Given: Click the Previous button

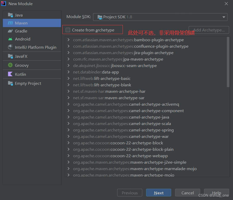Looking at the screenshot, I should click(x=130, y=193).
